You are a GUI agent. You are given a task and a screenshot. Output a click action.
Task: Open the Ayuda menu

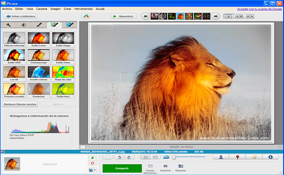coord(100,9)
